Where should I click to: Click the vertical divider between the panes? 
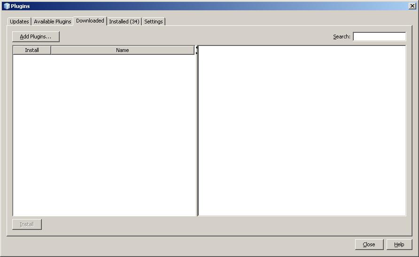pyautogui.click(x=197, y=136)
